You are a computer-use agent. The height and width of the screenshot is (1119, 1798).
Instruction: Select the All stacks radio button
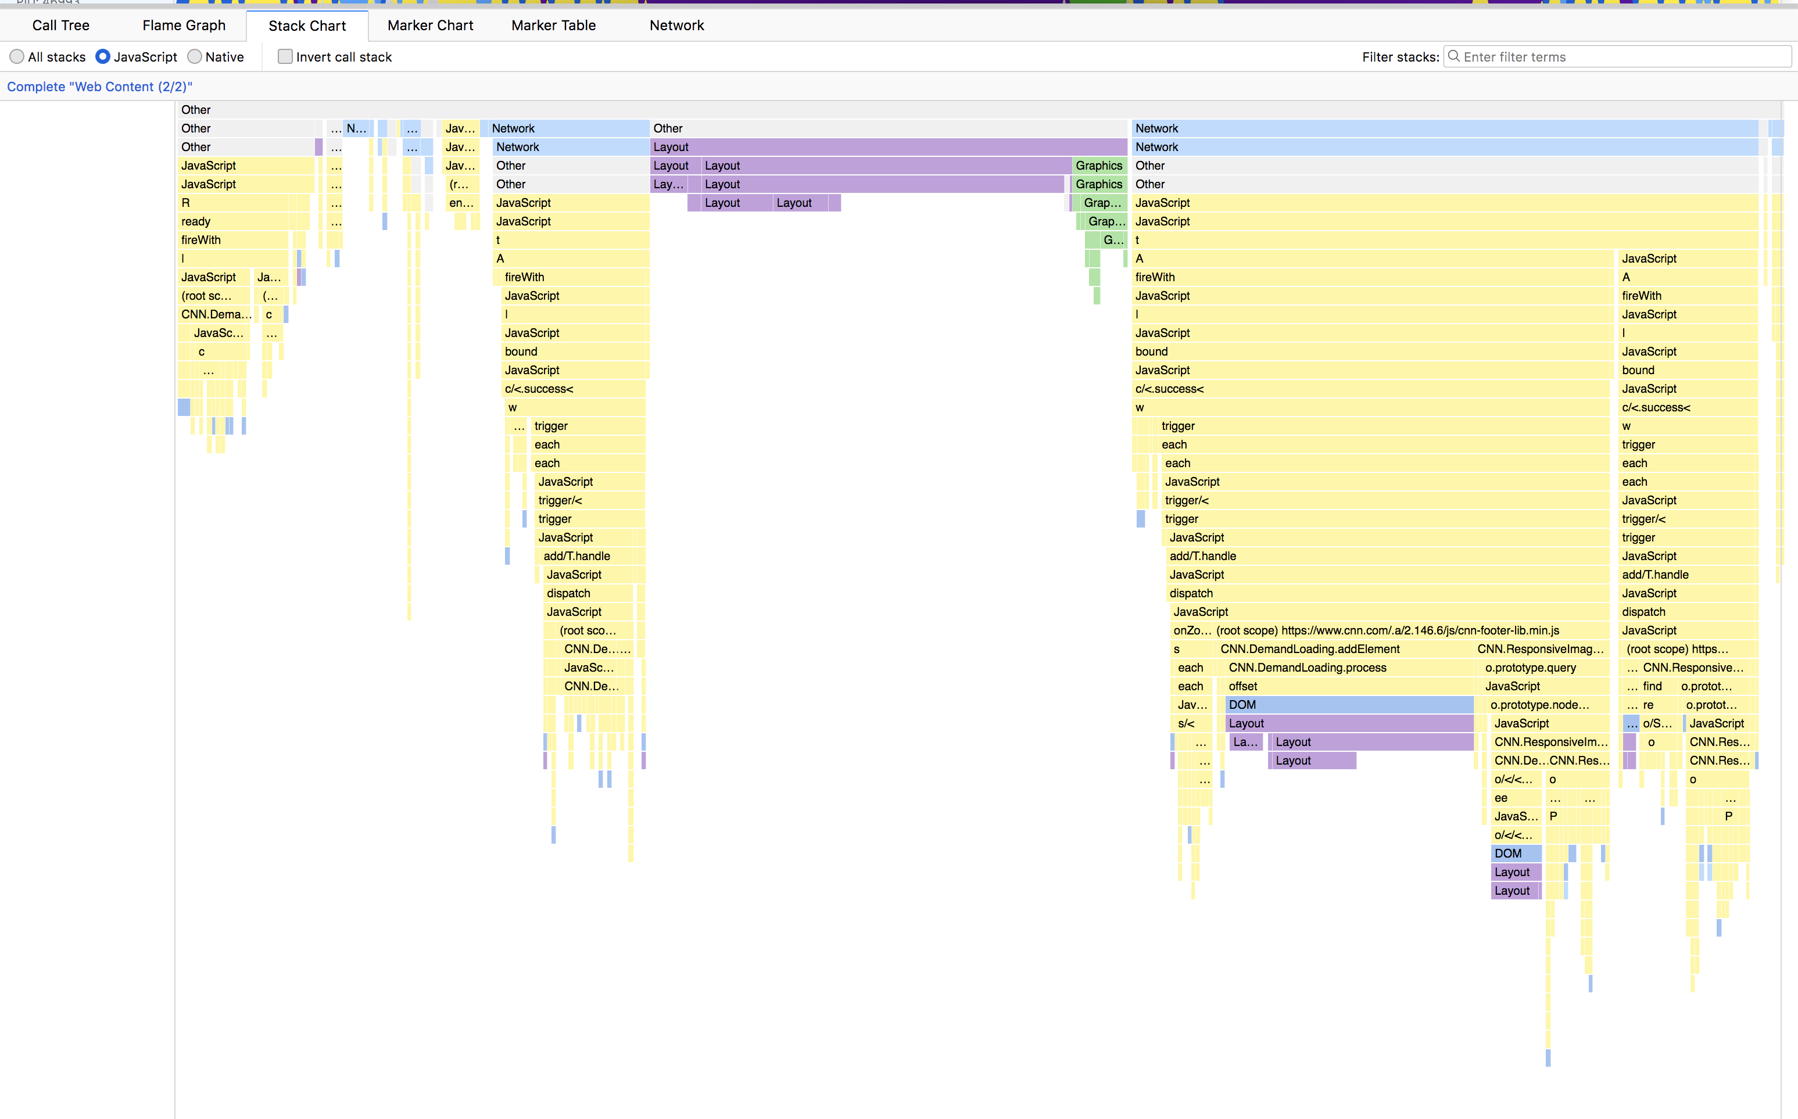point(16,56)
